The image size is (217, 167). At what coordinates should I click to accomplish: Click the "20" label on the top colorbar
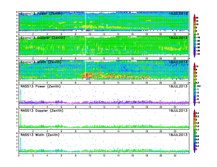tap(197, 18)
